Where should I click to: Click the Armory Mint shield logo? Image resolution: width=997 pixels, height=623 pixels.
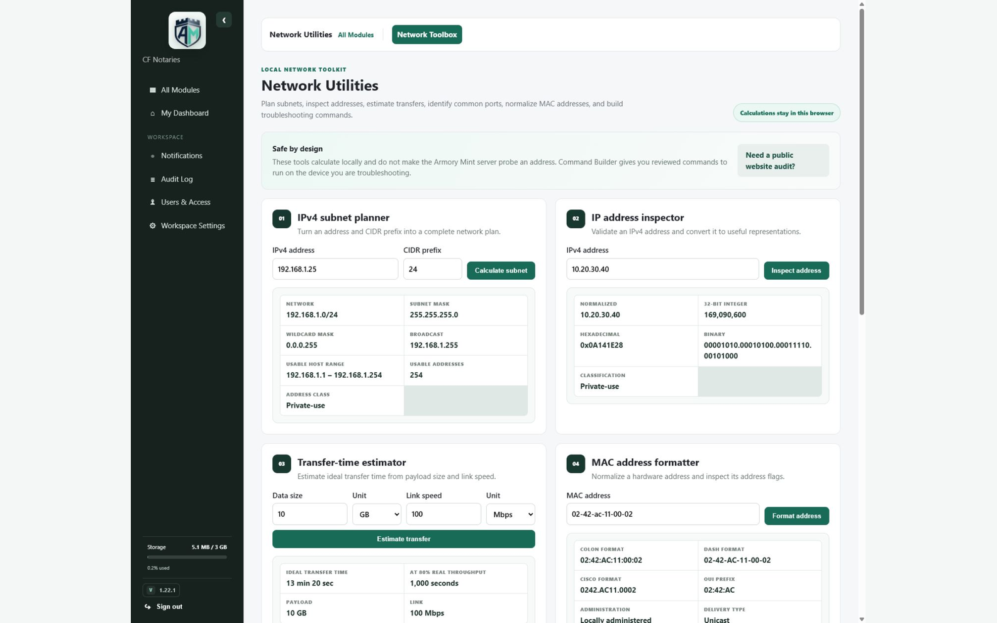pos(187,30)
